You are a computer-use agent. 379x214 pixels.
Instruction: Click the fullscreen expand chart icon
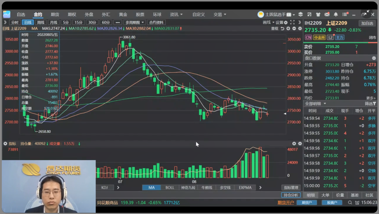coord(292,23)
